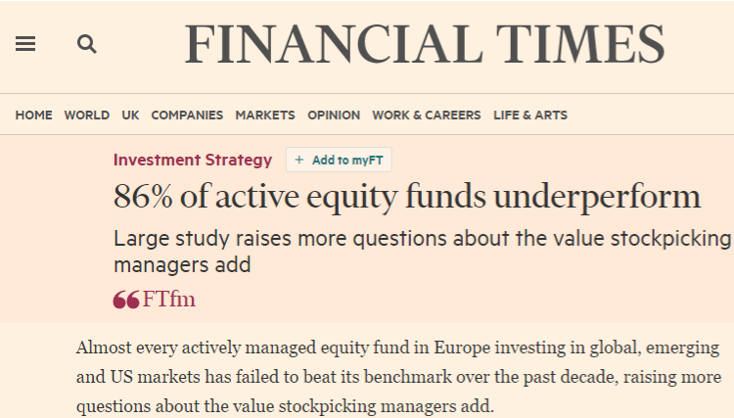The width and height of the screenshot is (734, 418).
Task: Navigate to the Markets section
Action: [x=265, y=116]
